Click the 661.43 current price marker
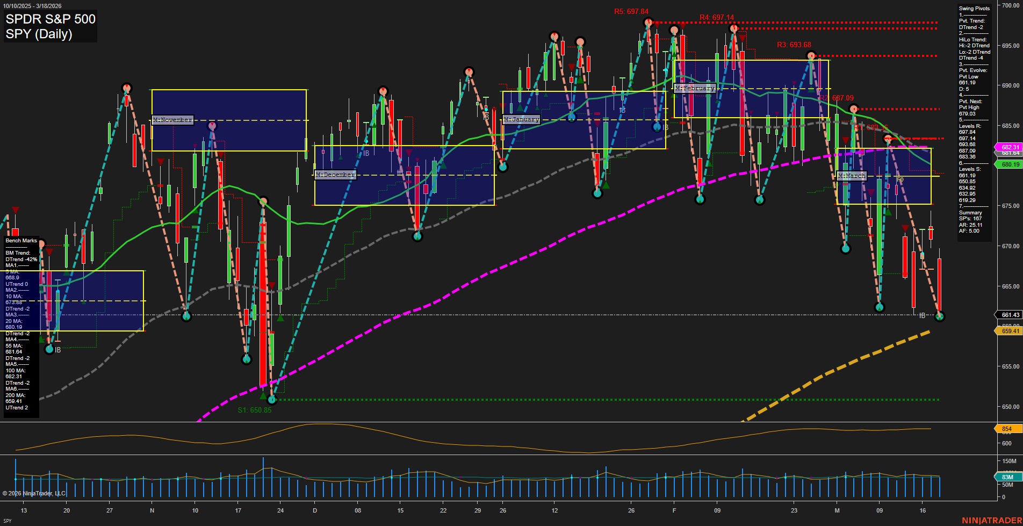The width and height of the screenshot is (1023, 526). click(x=1010, y=315)
